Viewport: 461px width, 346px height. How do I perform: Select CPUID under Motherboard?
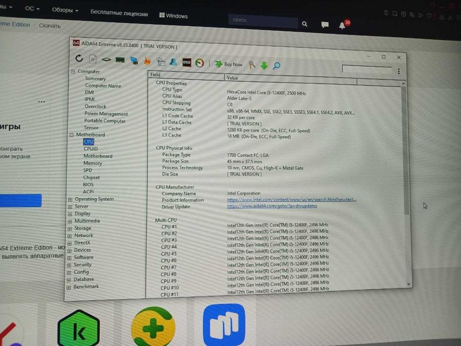pyautogui.click(x=90, y=149)
